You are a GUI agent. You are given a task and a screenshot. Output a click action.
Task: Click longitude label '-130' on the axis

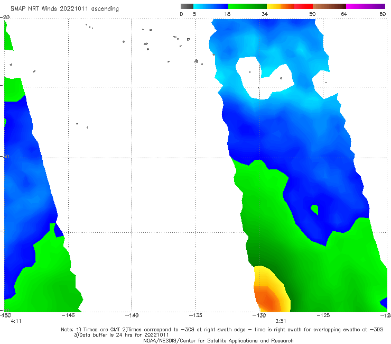[259, 315]
